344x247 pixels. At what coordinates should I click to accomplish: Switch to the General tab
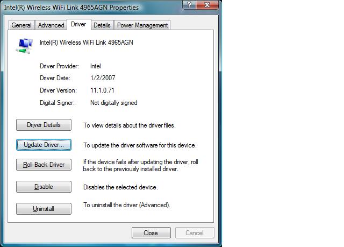[21, 25]
